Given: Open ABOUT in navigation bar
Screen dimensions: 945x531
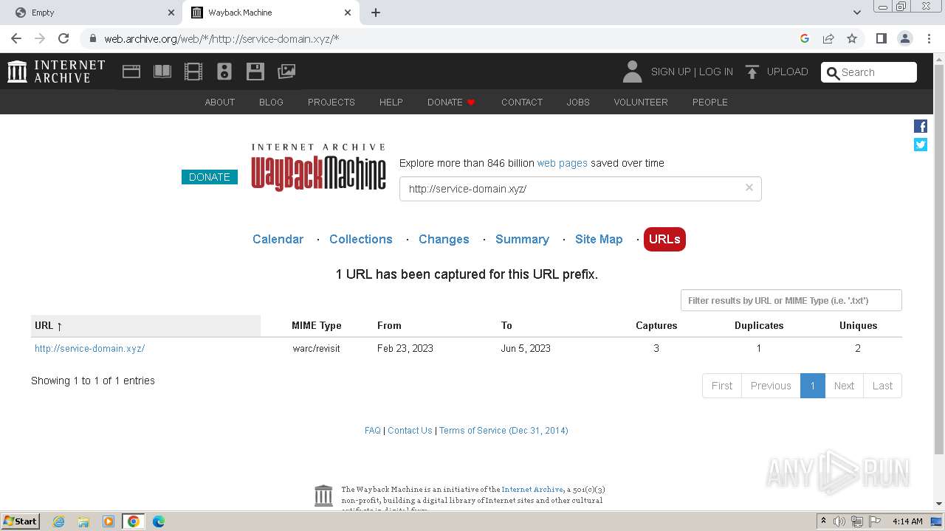Looking at the screenshot, I should pos(220,102).
